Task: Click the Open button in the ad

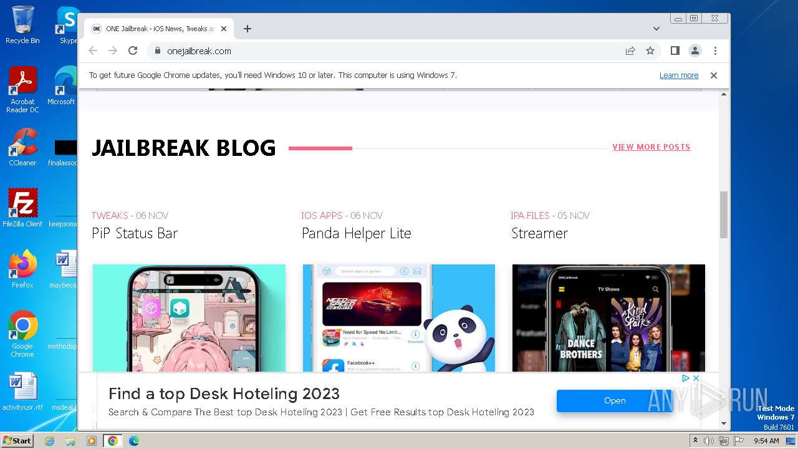Action: point(615,401)
